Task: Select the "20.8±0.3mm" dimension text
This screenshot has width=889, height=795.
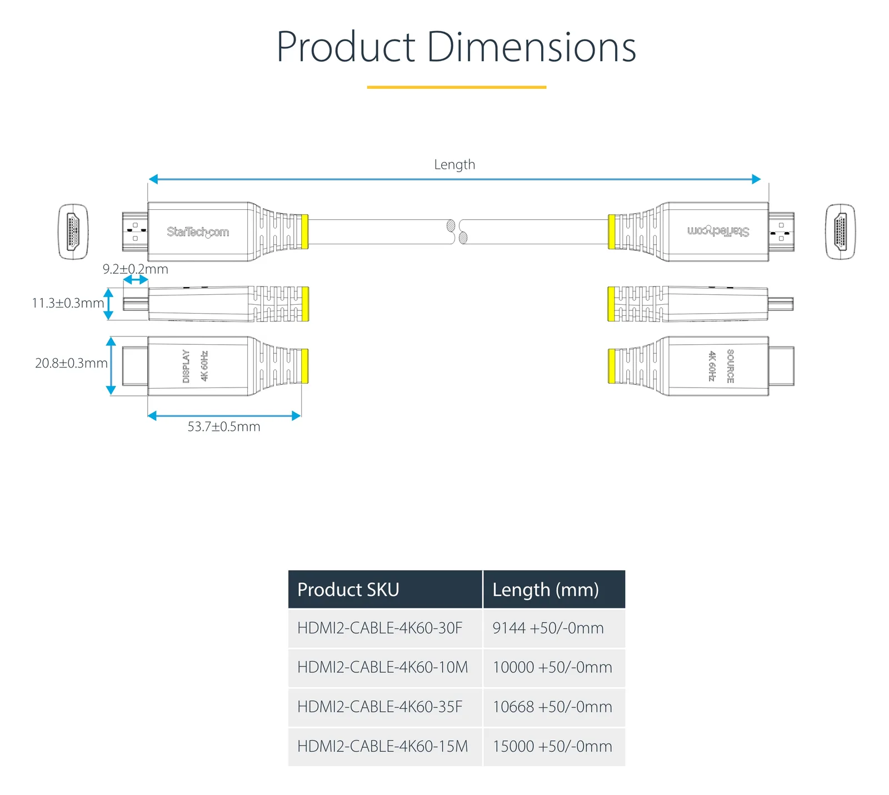Action: click(x=71, y=363)
